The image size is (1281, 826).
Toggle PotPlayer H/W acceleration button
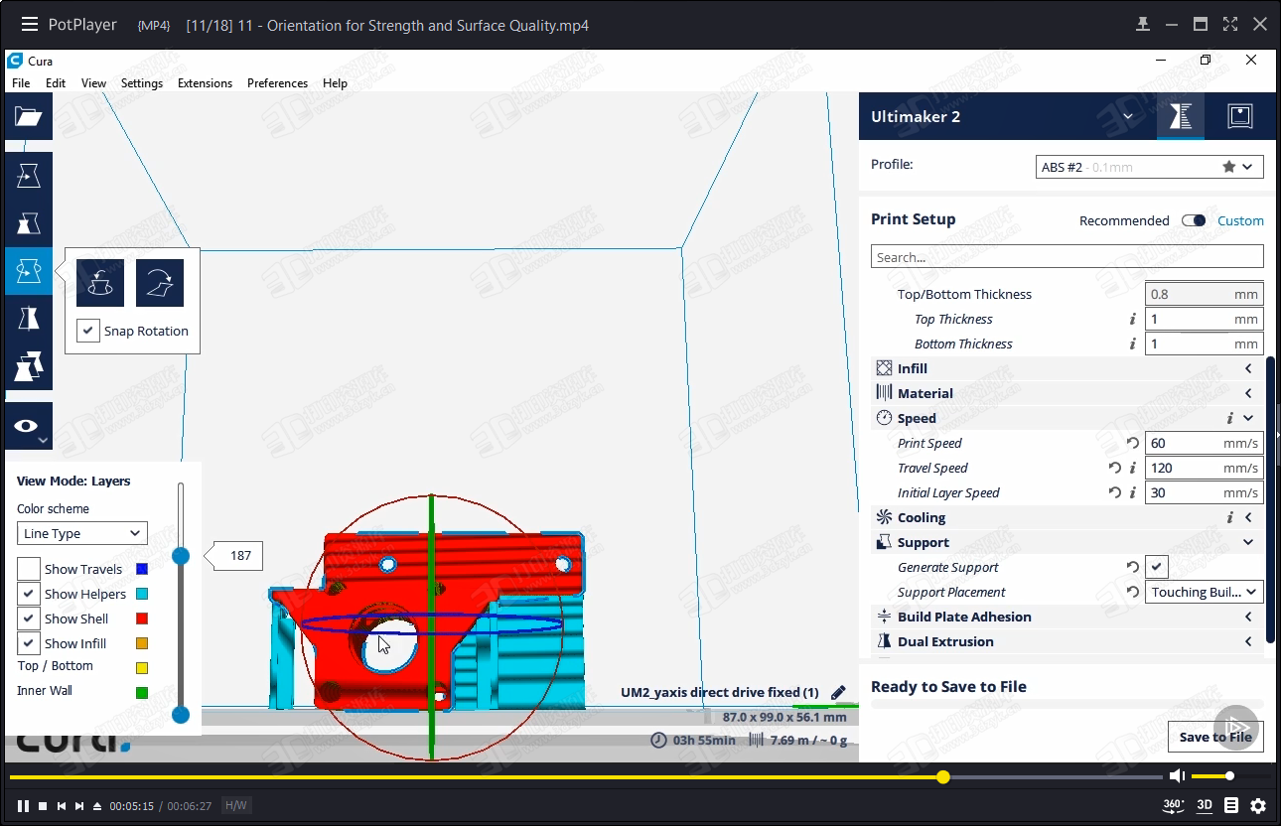pos(236,806)
